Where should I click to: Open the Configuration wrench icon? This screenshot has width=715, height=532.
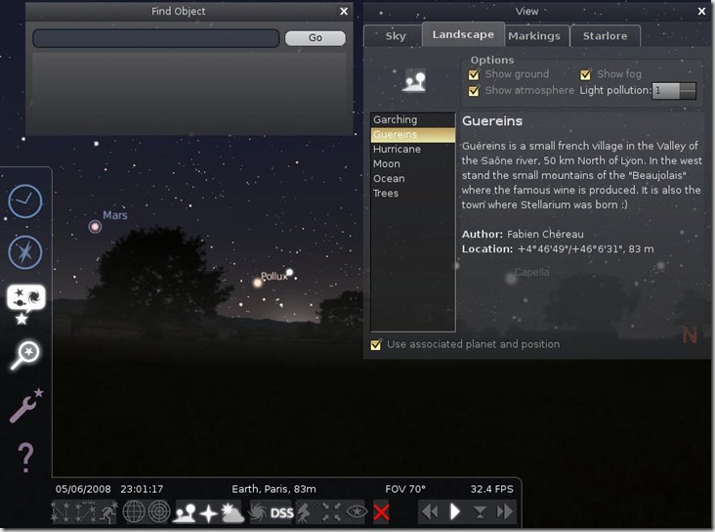(25, 405)
